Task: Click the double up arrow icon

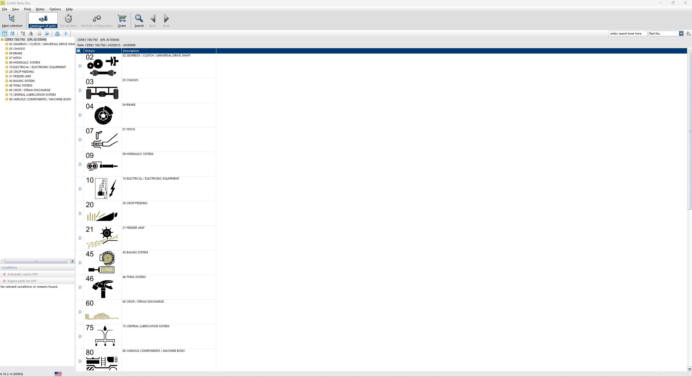Action: (31, 34)
